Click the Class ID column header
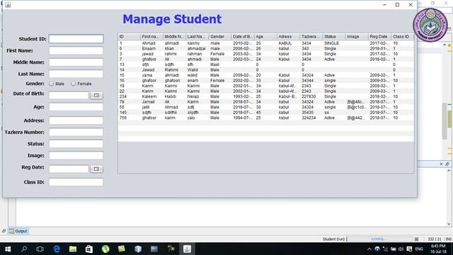Image resolution: width=453 pixels, height=255 pixels. coord(403,37)
